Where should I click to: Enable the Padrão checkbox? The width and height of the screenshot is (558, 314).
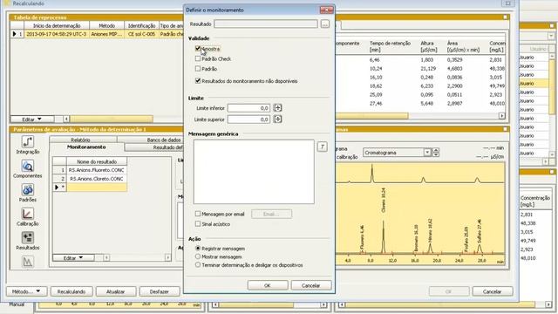coord(198,68)
